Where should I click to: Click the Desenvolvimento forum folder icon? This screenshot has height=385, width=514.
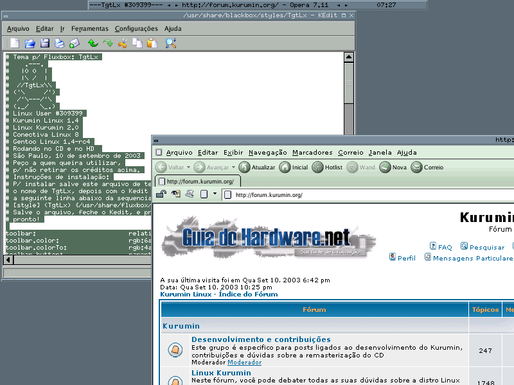point(175,350)
